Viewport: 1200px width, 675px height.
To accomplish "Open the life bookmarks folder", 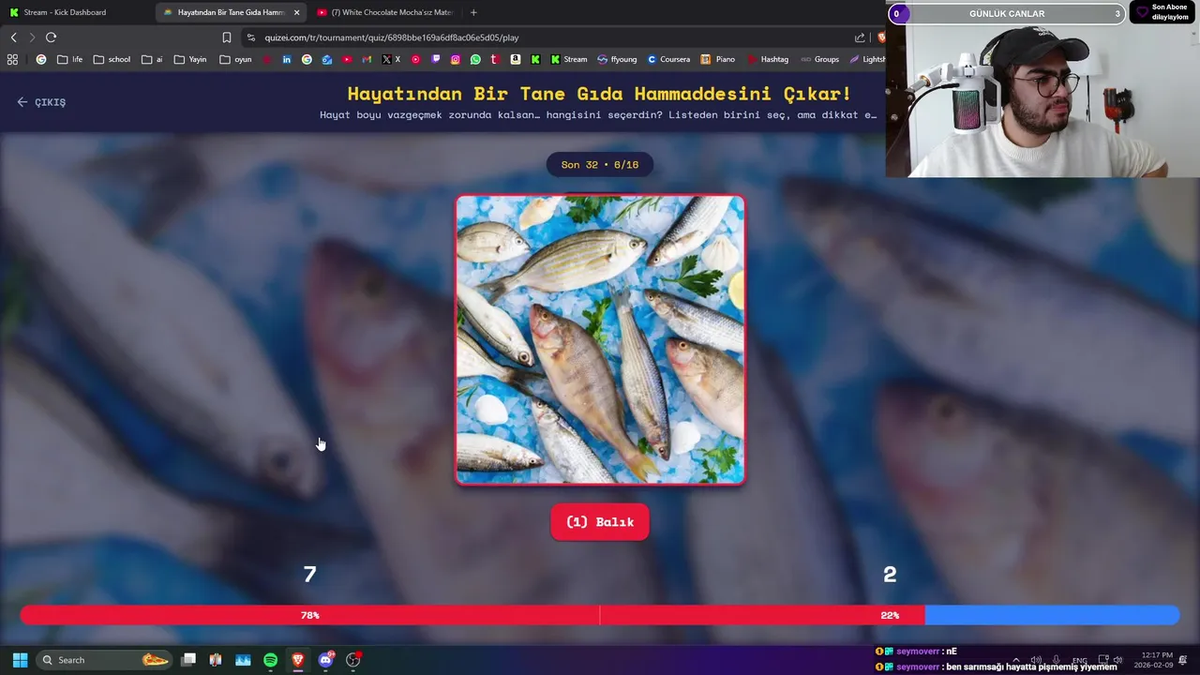I will click(69, 59).
